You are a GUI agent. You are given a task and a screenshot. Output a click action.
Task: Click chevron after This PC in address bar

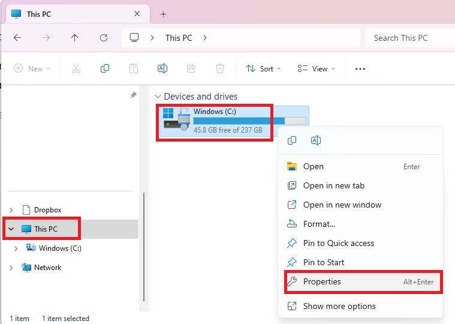pyautogui.click(x=205, y=38)
